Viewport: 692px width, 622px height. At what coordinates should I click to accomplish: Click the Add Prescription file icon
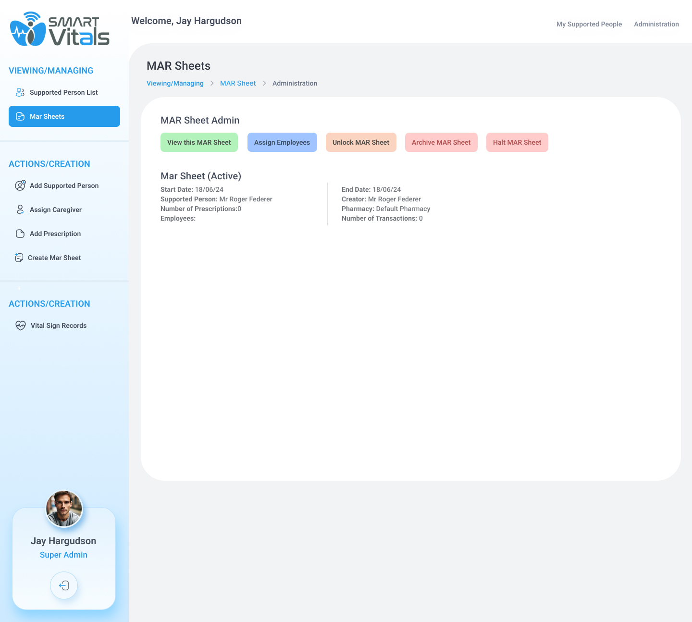[20, 234]
